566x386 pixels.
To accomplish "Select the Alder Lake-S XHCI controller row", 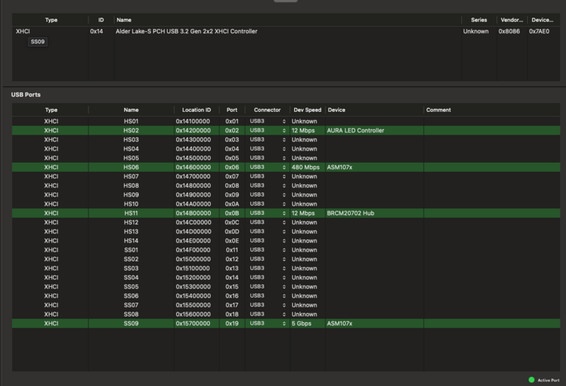I will [x=186, y=32].
